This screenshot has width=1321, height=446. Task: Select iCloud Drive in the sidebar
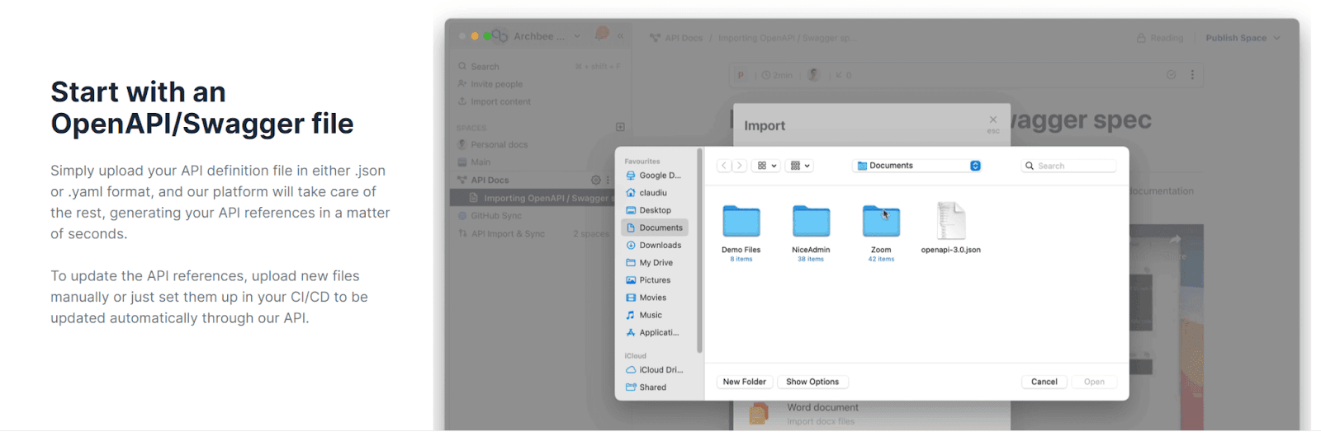pos(660,370)
